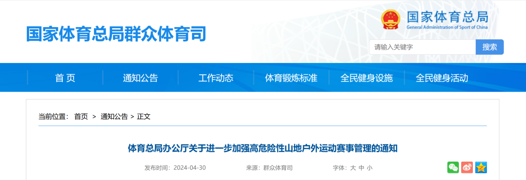Click the publish date 2024-04-30
This screenshot has height=180, width=526.
[189, 168]
